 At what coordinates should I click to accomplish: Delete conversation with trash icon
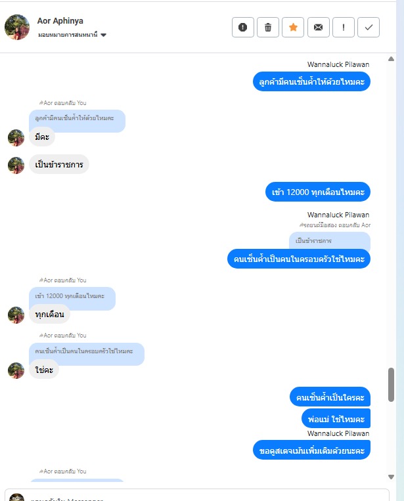(x=268, y=27)
